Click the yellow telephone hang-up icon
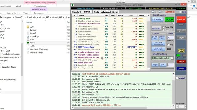197x110 pixels. [x=181, y=51]
